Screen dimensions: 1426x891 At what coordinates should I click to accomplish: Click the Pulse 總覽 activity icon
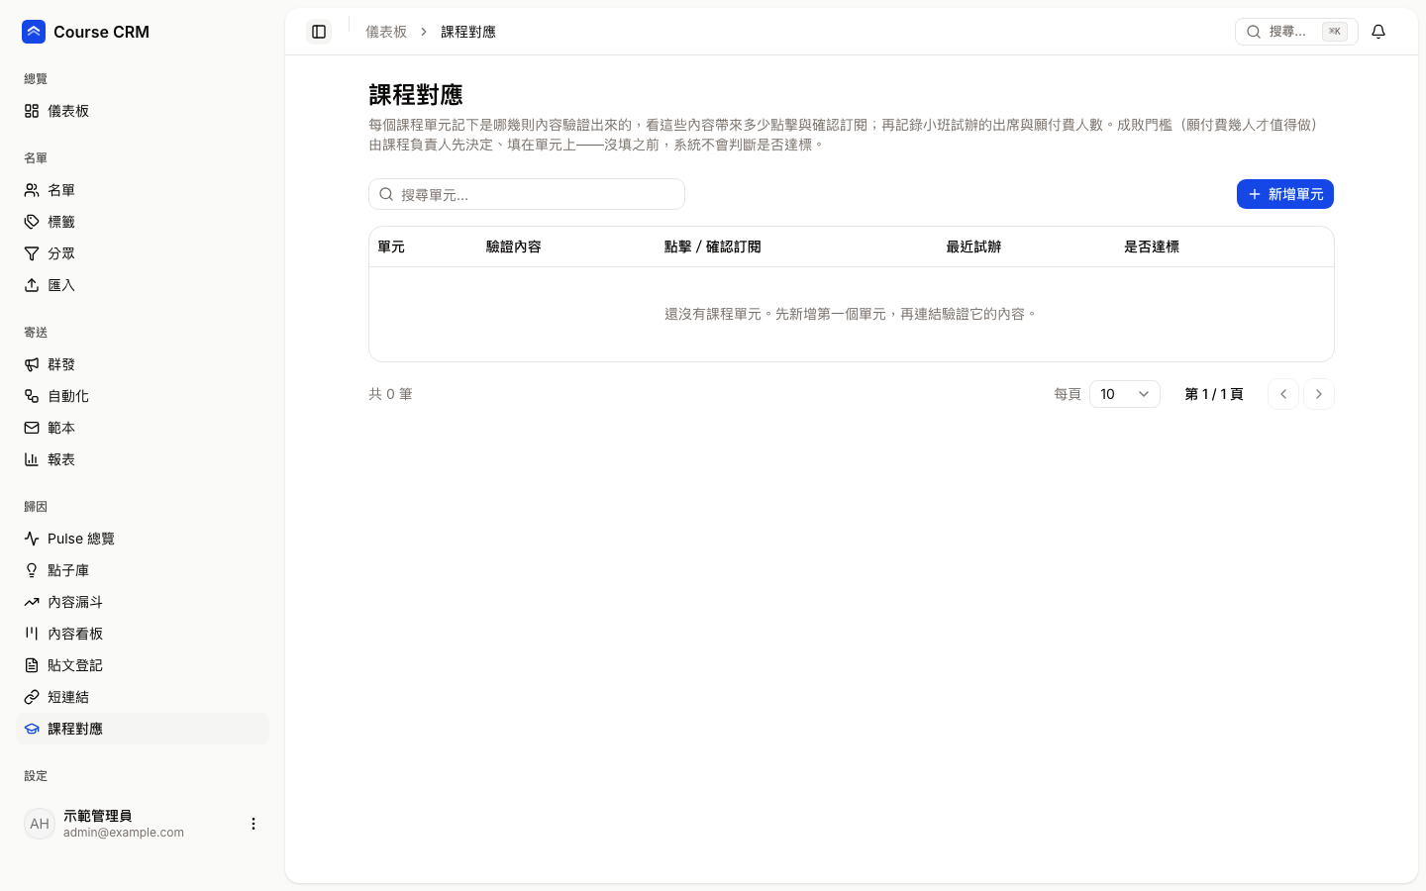32,539
